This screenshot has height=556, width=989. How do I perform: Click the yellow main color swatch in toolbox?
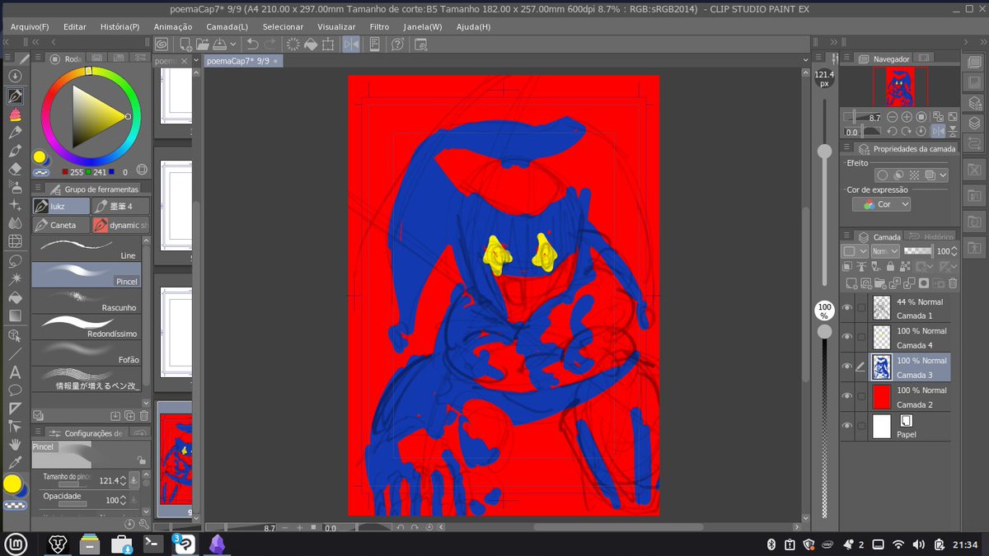12,483
